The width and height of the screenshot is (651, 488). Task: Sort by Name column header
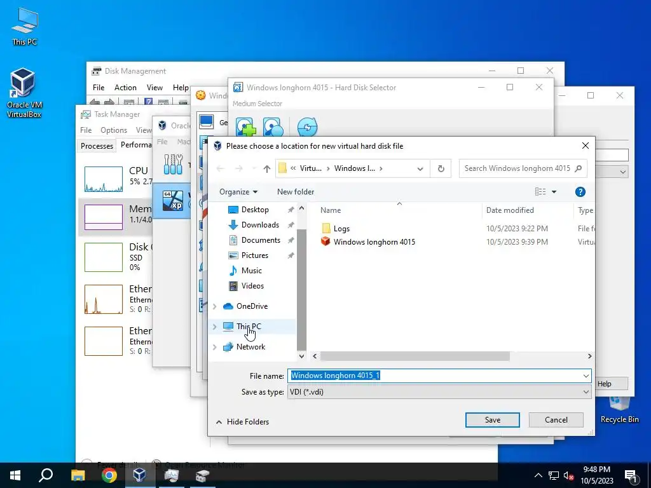331,210
